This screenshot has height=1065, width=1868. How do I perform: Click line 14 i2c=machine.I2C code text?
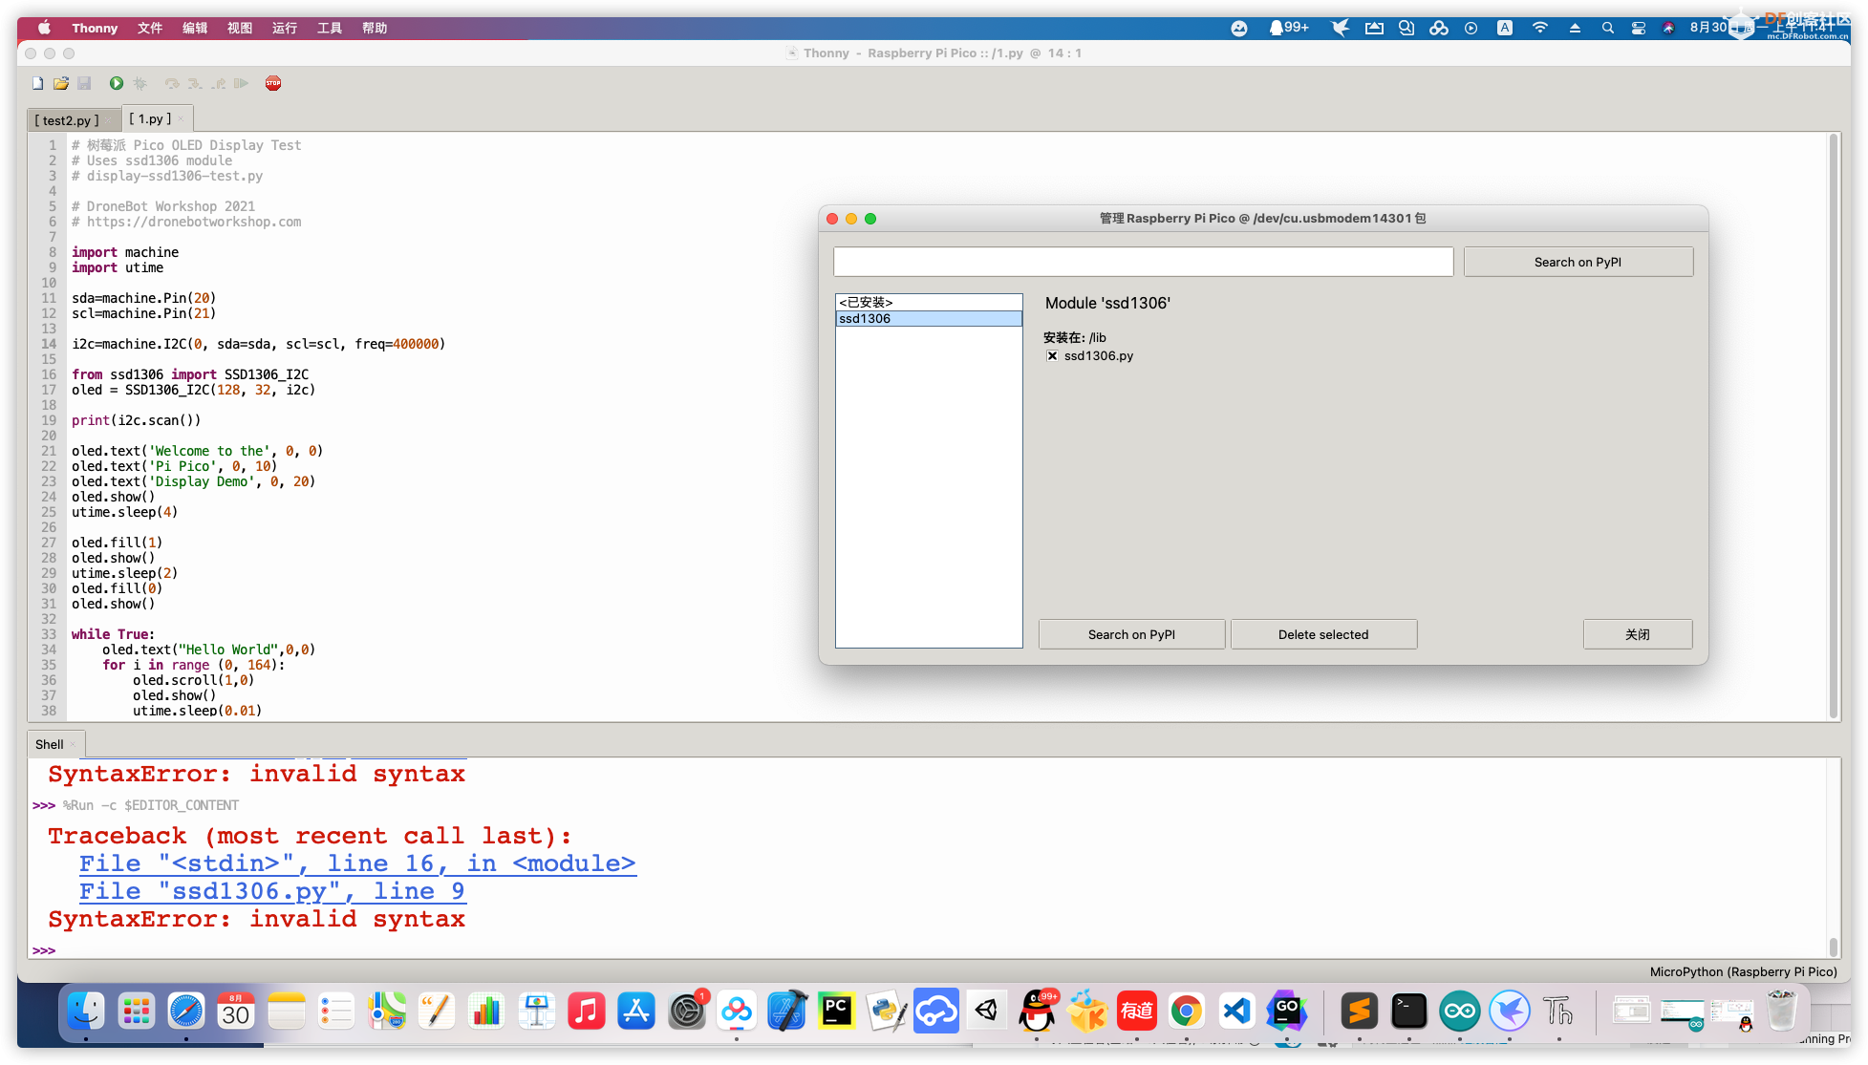259,344
